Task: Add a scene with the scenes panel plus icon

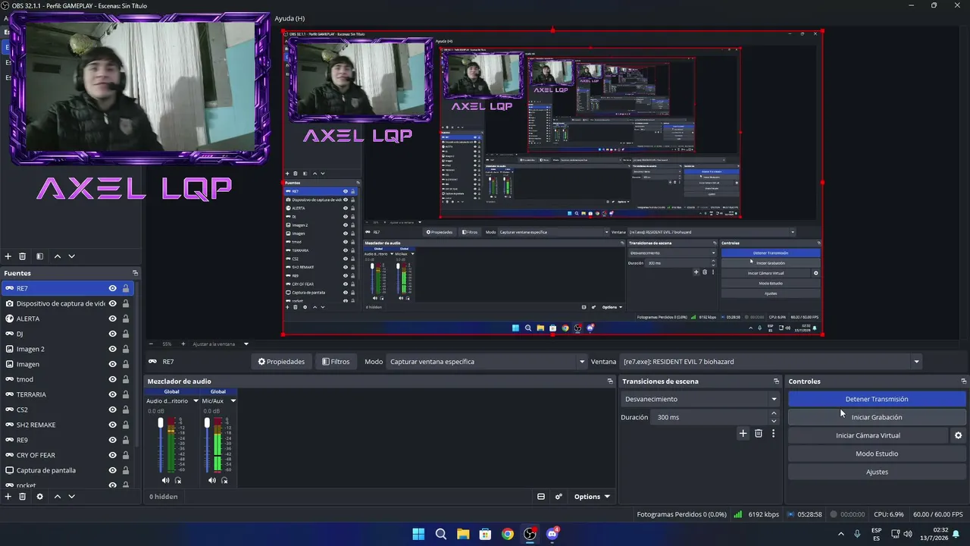Action: point(8,256)
